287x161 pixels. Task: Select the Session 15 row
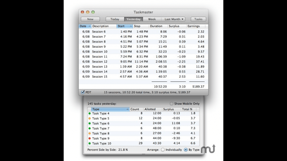[143, 77]
